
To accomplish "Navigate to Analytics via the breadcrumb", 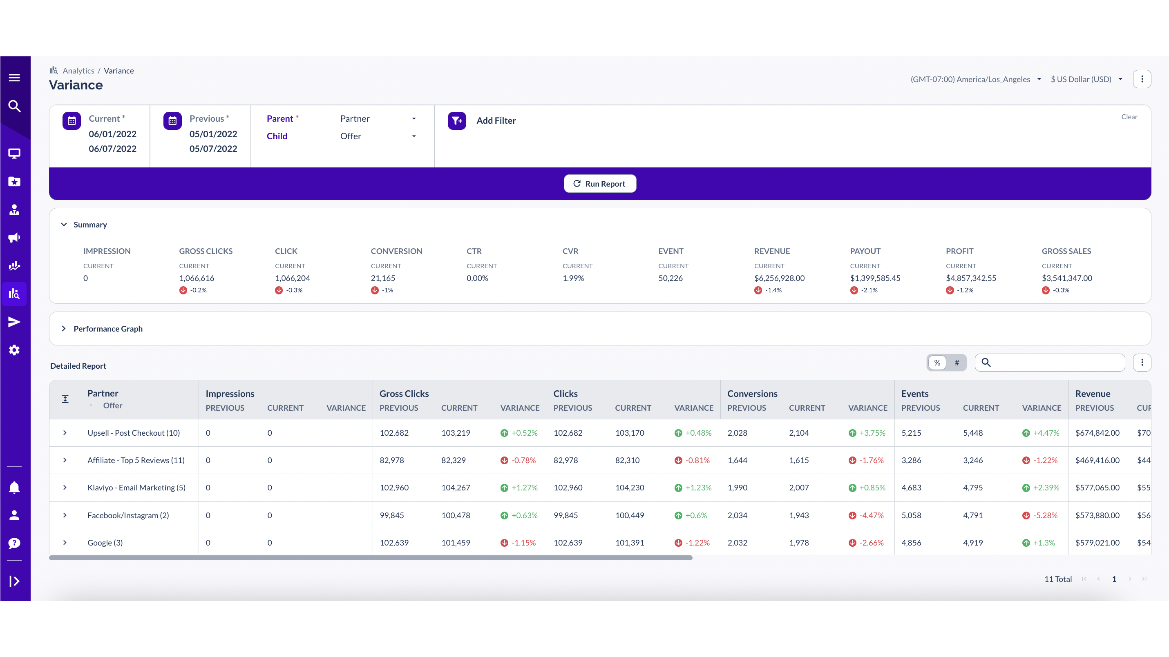I will pyautogui.click(x=78, y=70).
